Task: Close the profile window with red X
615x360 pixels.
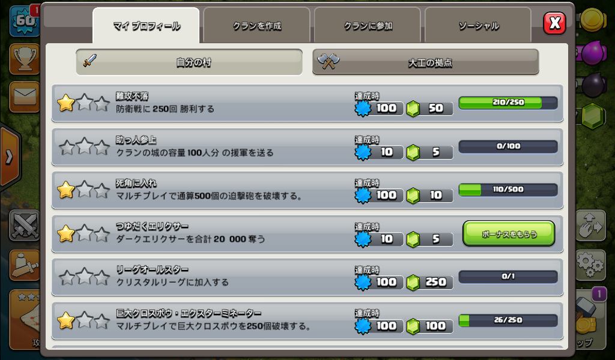Action: tap(554, 23)
